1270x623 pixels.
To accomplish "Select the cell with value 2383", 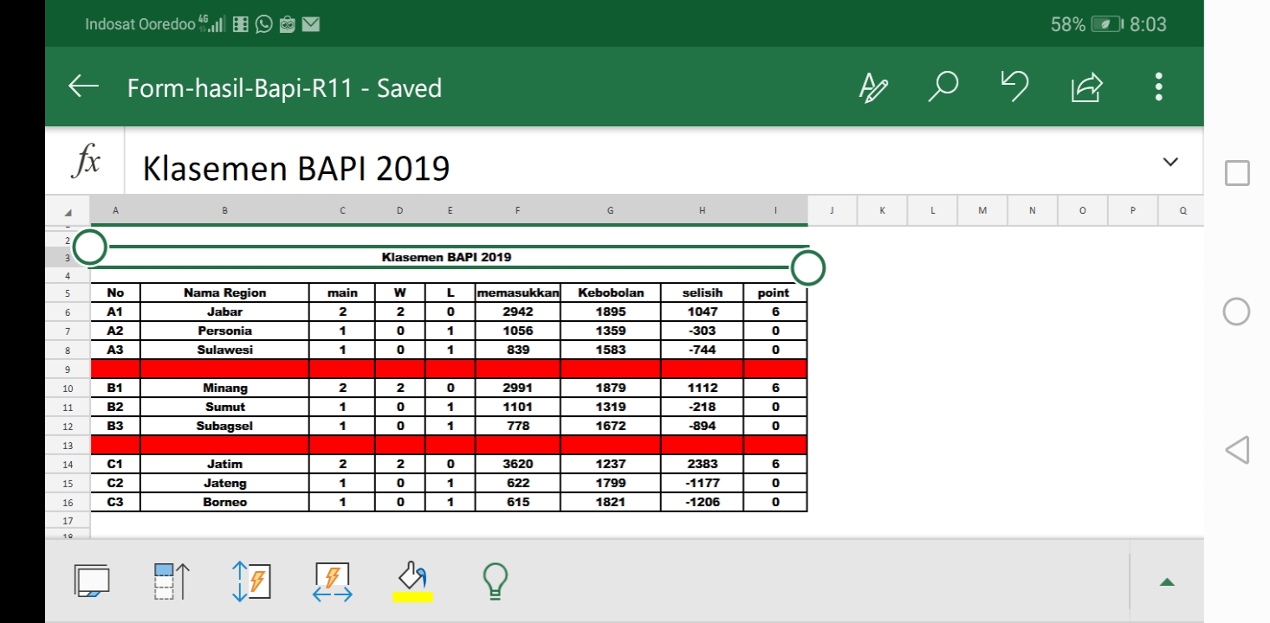I will pos(702,464).
